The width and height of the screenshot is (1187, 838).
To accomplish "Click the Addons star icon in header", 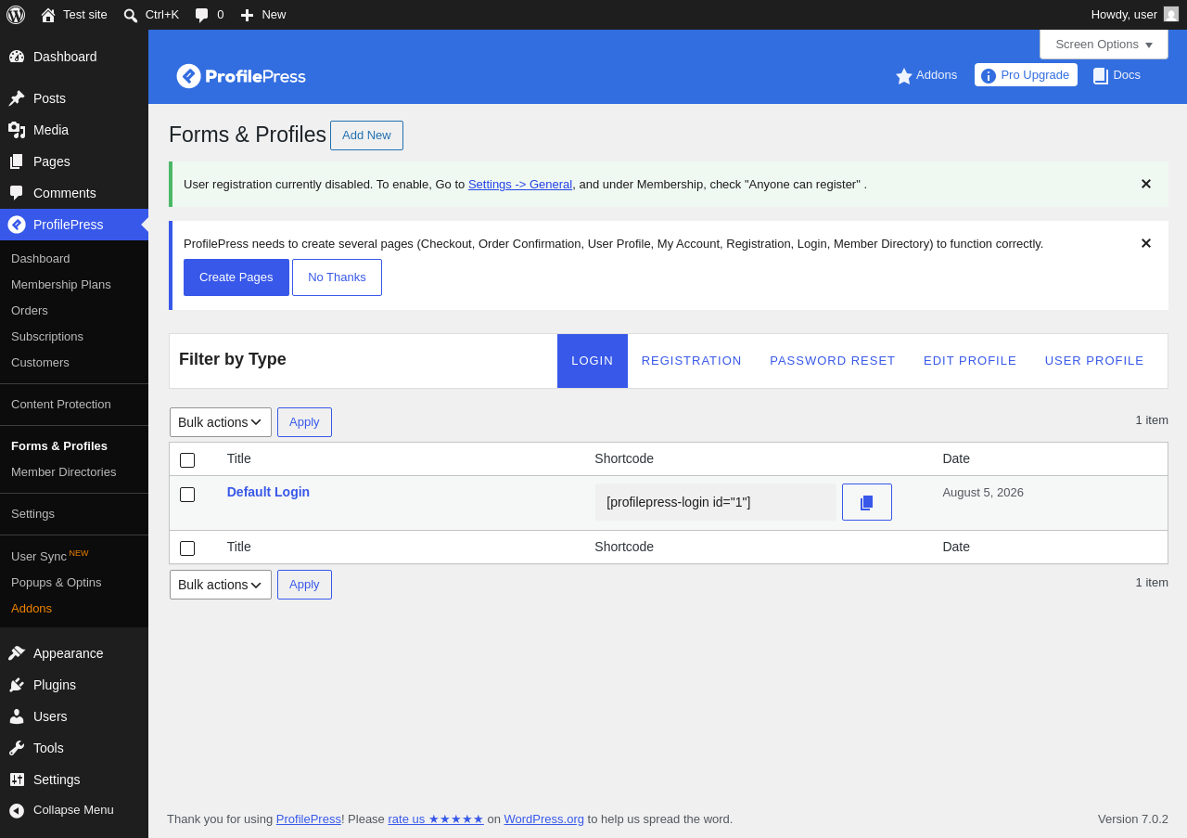I will pos(904,76).
